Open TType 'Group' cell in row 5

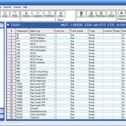(95, 47)
